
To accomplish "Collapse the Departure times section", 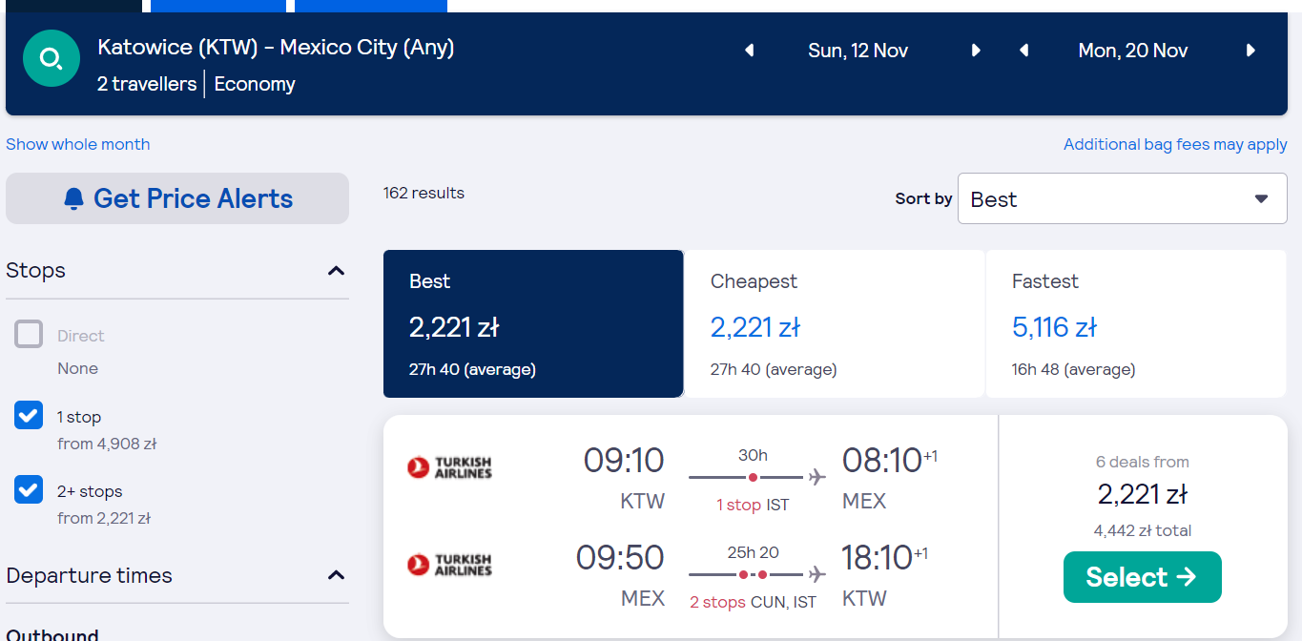I will pyautogui.click(x=336, y=575).
